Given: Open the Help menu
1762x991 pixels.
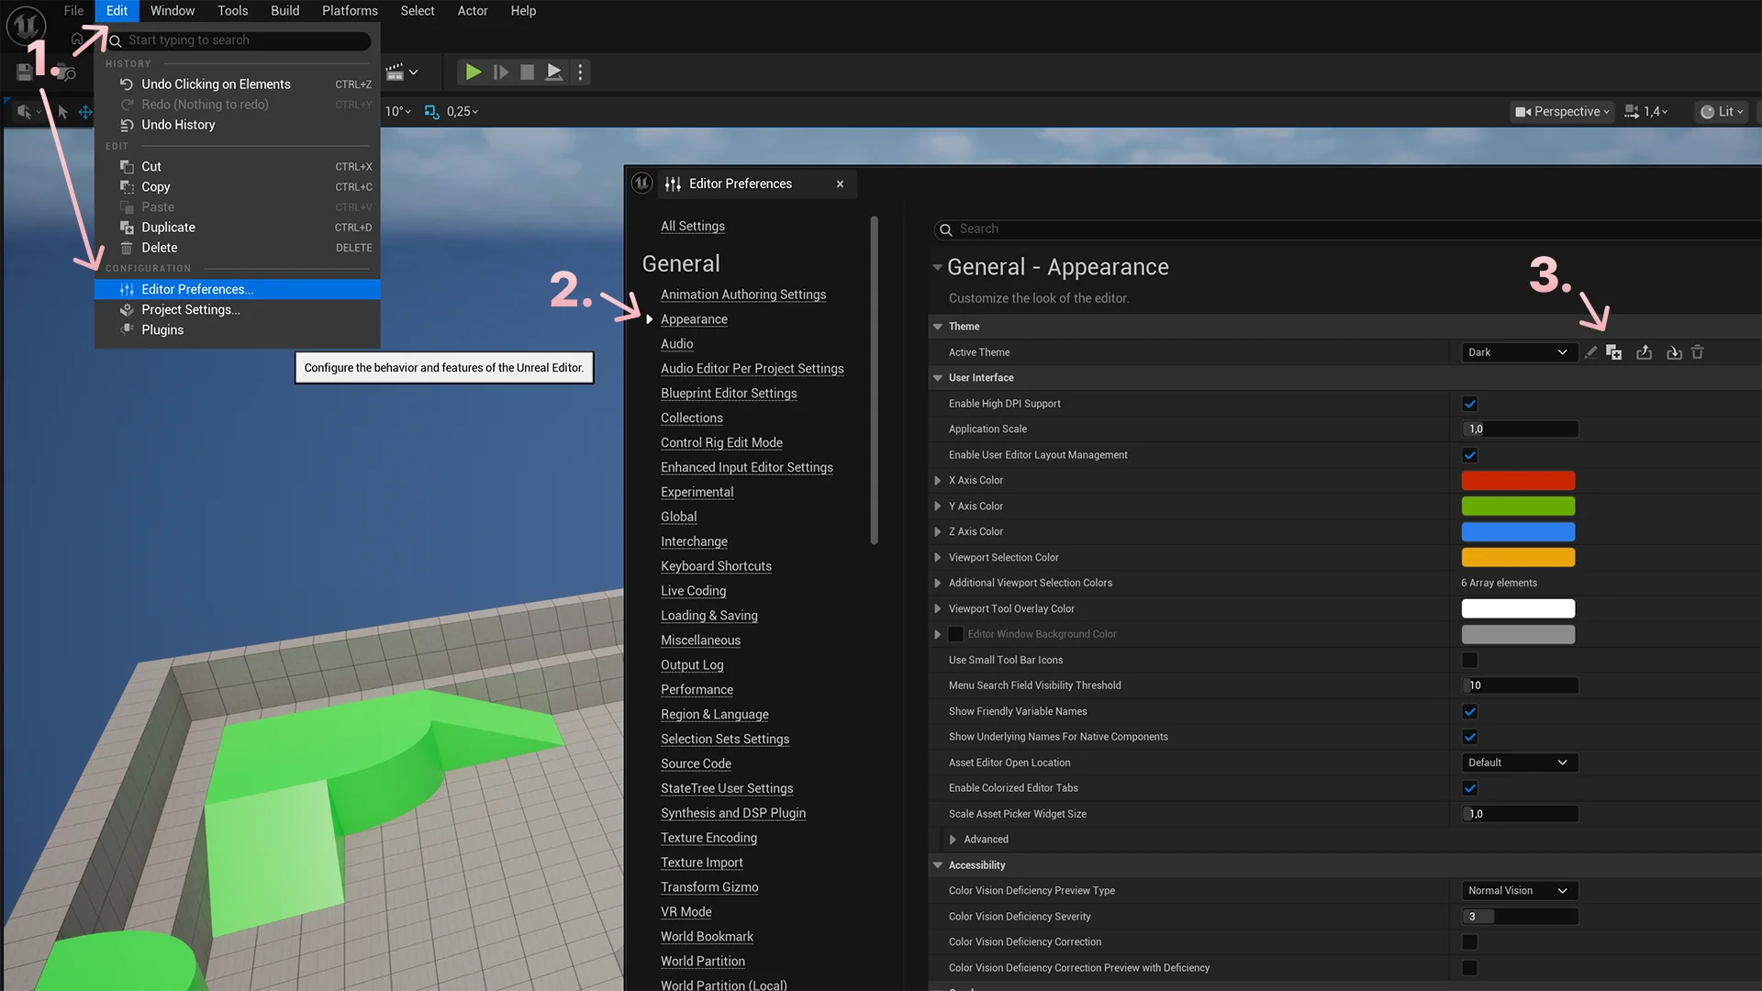Looking at the screenshot, I should coord(523,11).
